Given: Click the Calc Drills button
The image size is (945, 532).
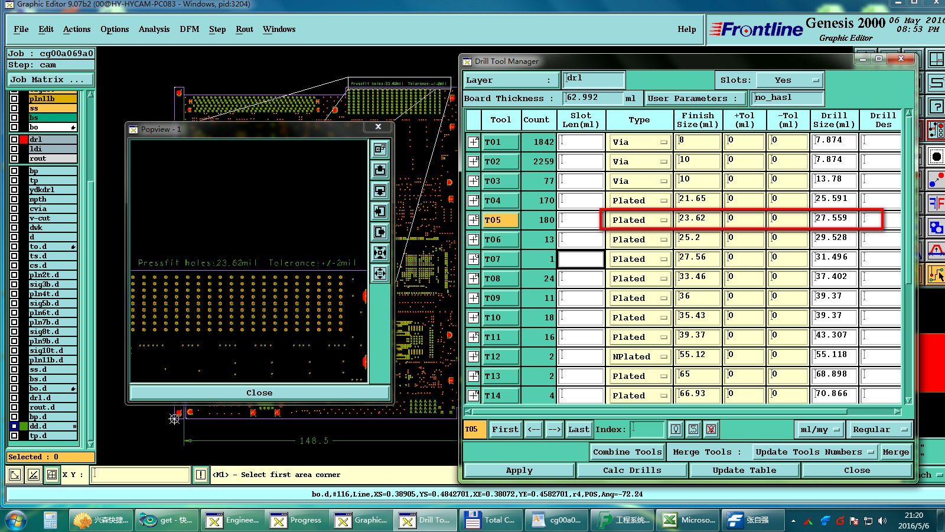Looking at the screenshot, I should [632, 471].
